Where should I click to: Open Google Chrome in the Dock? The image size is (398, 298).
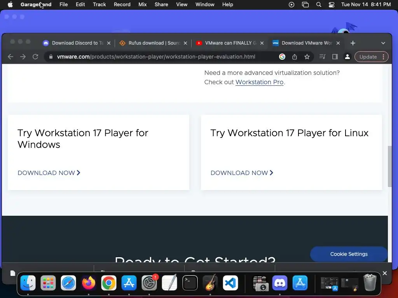click(109, 283)
